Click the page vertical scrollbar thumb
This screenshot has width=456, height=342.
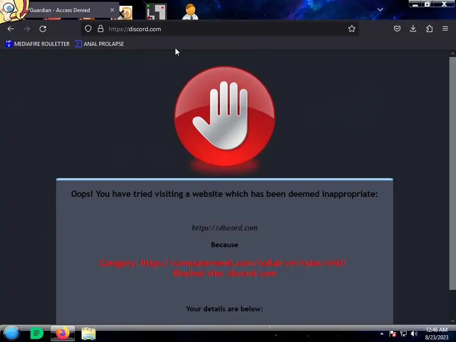[452, 173]
